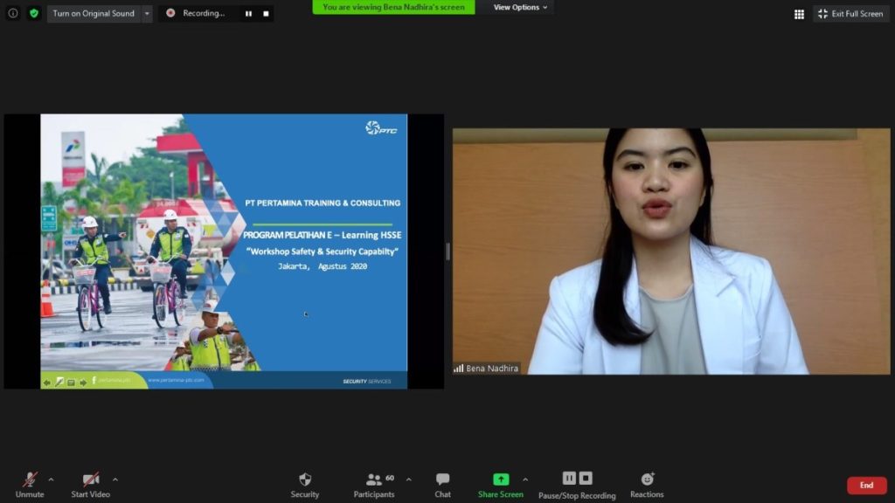
Task: Click the screen-sharing notification banner
Action: pos(393,7)
